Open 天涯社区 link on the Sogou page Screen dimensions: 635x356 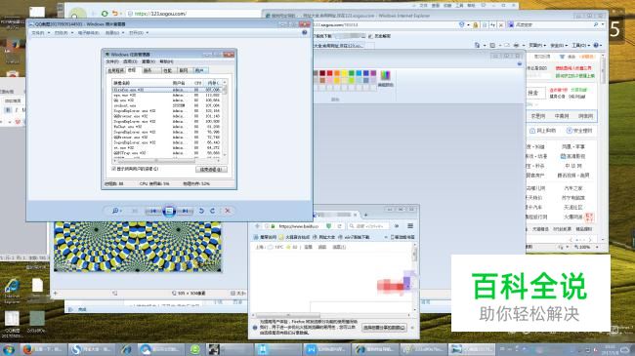click(x=573, y=207)
